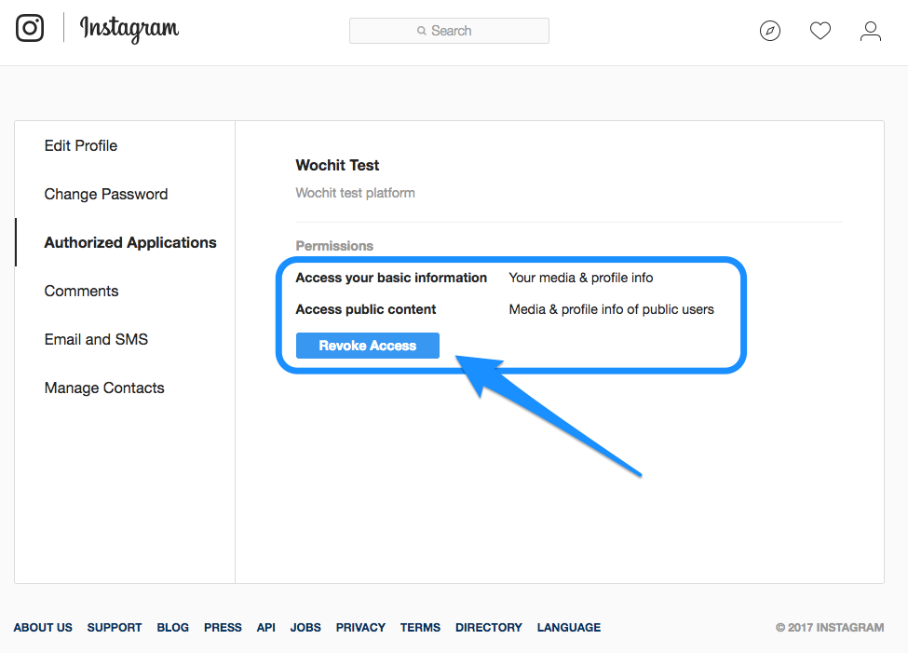Click the Permissions heading text

coord(334,246)
